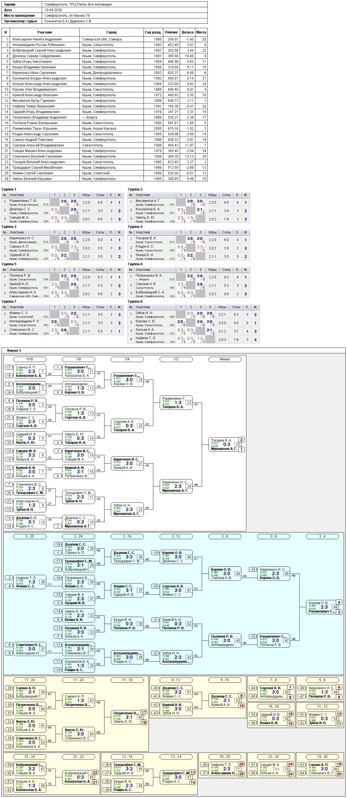Select the 'Дельта' column header
347x798 pixels.
pyautogui.click(x=187, y=32)
